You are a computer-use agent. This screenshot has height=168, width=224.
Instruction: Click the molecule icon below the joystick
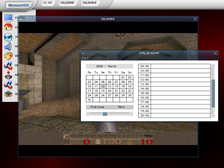tap(8, 85)
